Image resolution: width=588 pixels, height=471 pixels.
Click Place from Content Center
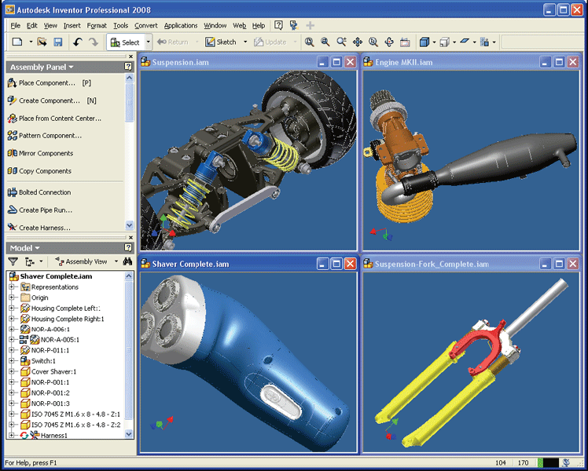(x=54, y=119)
